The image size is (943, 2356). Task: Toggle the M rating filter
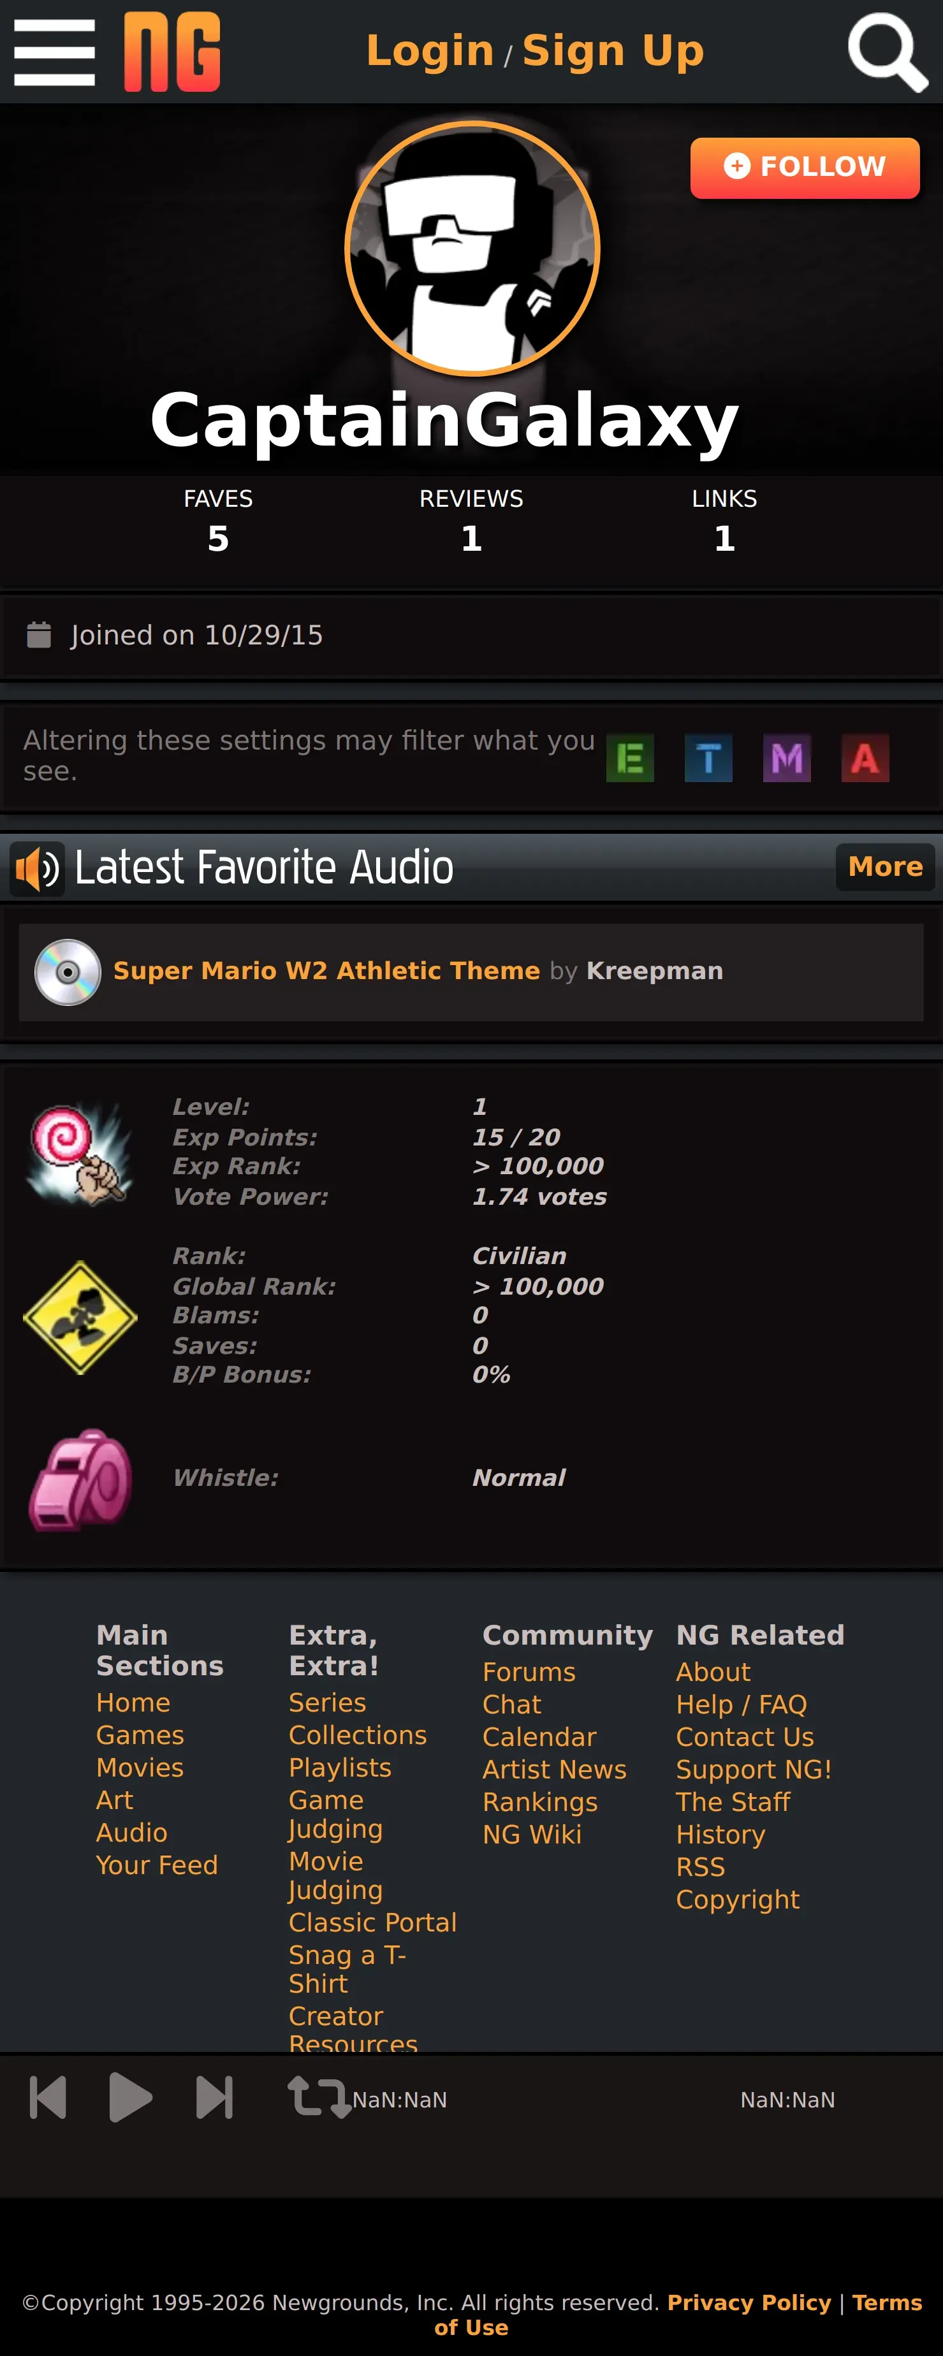pos(787,757)
